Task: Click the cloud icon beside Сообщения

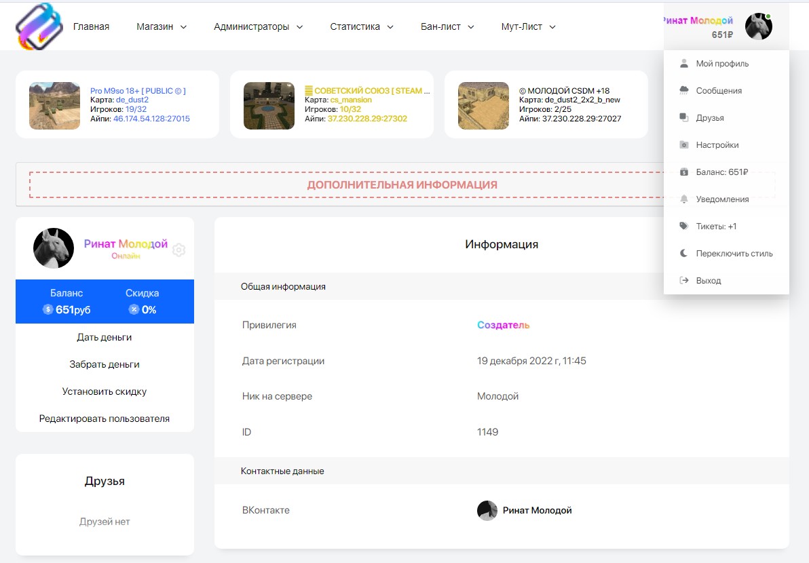Action: pos(684,91)
